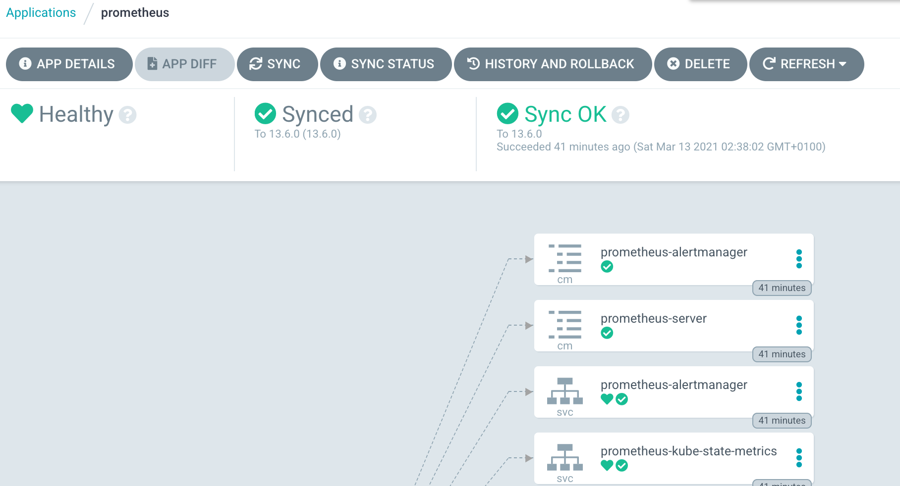This screenshot has height=486, width=900.
Task: Show the SYNC STATUS details
Action: coord(386,64)
